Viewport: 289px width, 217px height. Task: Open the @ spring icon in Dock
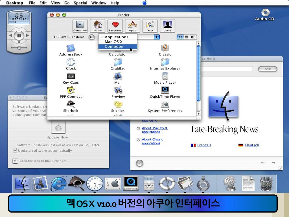pyautogui.click(x=229, y=183)
